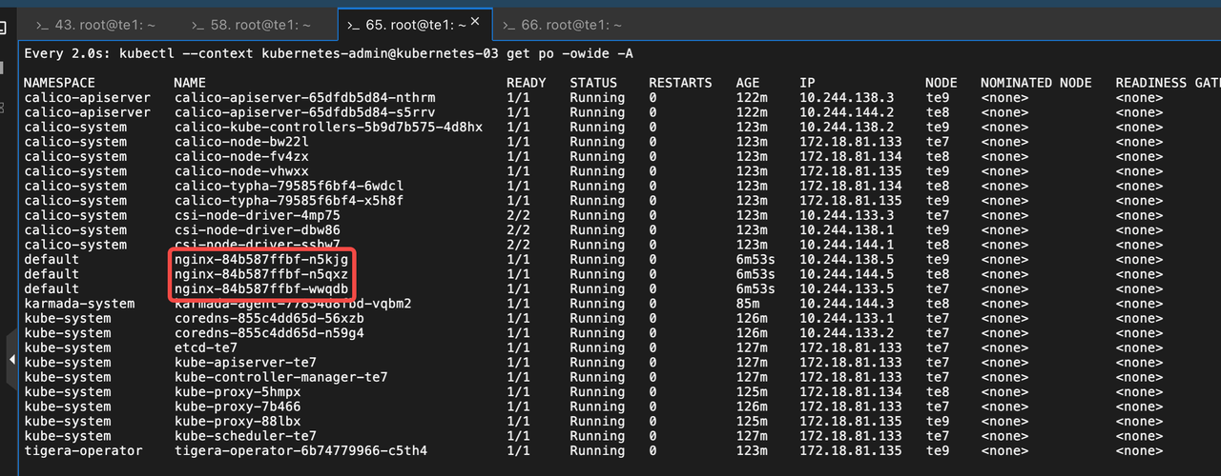This screenshot has height=476, width=1221.
Task: Switch to the '43. root@te1: ~' terminal tab
Action: [93, 24]
